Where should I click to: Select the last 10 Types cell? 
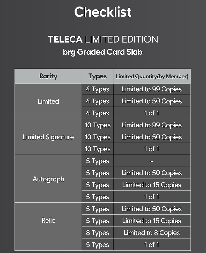[x=98, y=149]
